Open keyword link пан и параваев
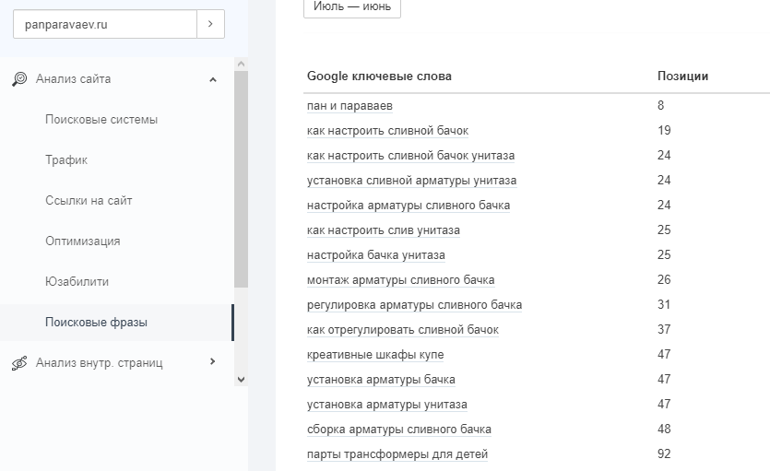Viewport: 770px width, 471px height. coord(349,106)
